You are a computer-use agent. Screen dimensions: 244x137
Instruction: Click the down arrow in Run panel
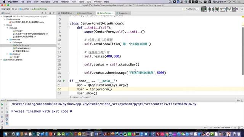[7, 108]
